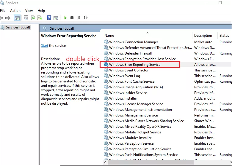Click the 'Adds, modi...' description cell
The width and height of the screenshot is (232, 166).
click(205, 98)
